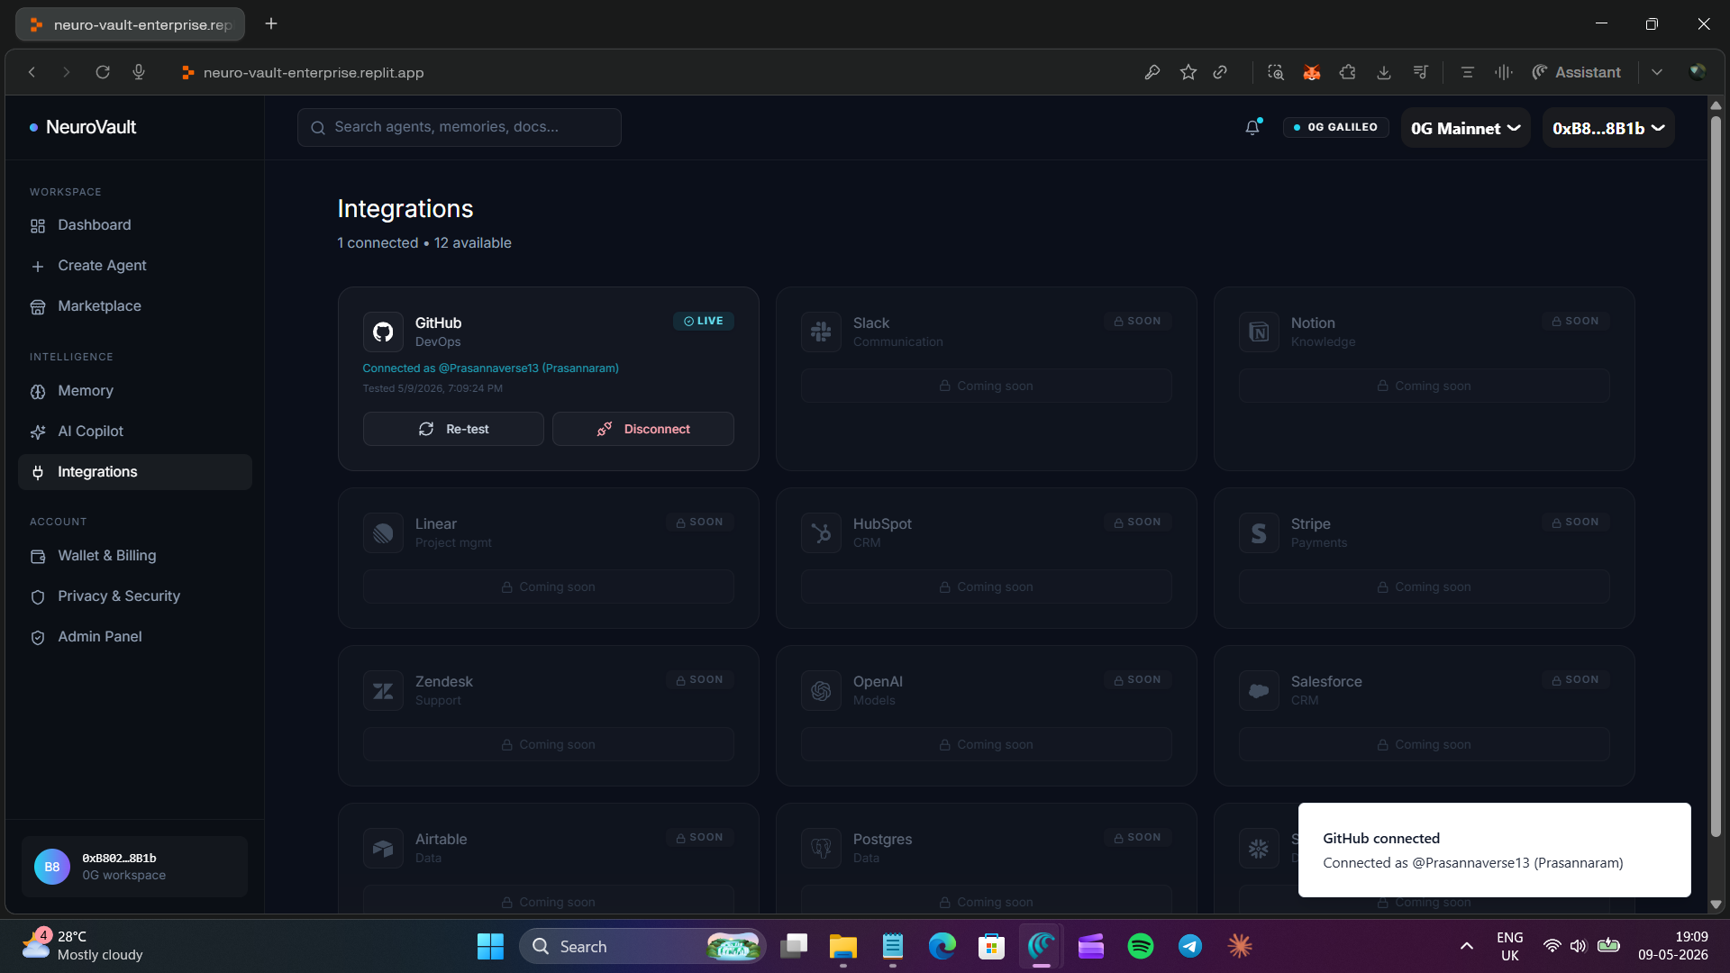The width and height of the screenshot is (1730, 973).
Task: Click the B8 avatar in the sidebar
Action: (x=52, y=867)
